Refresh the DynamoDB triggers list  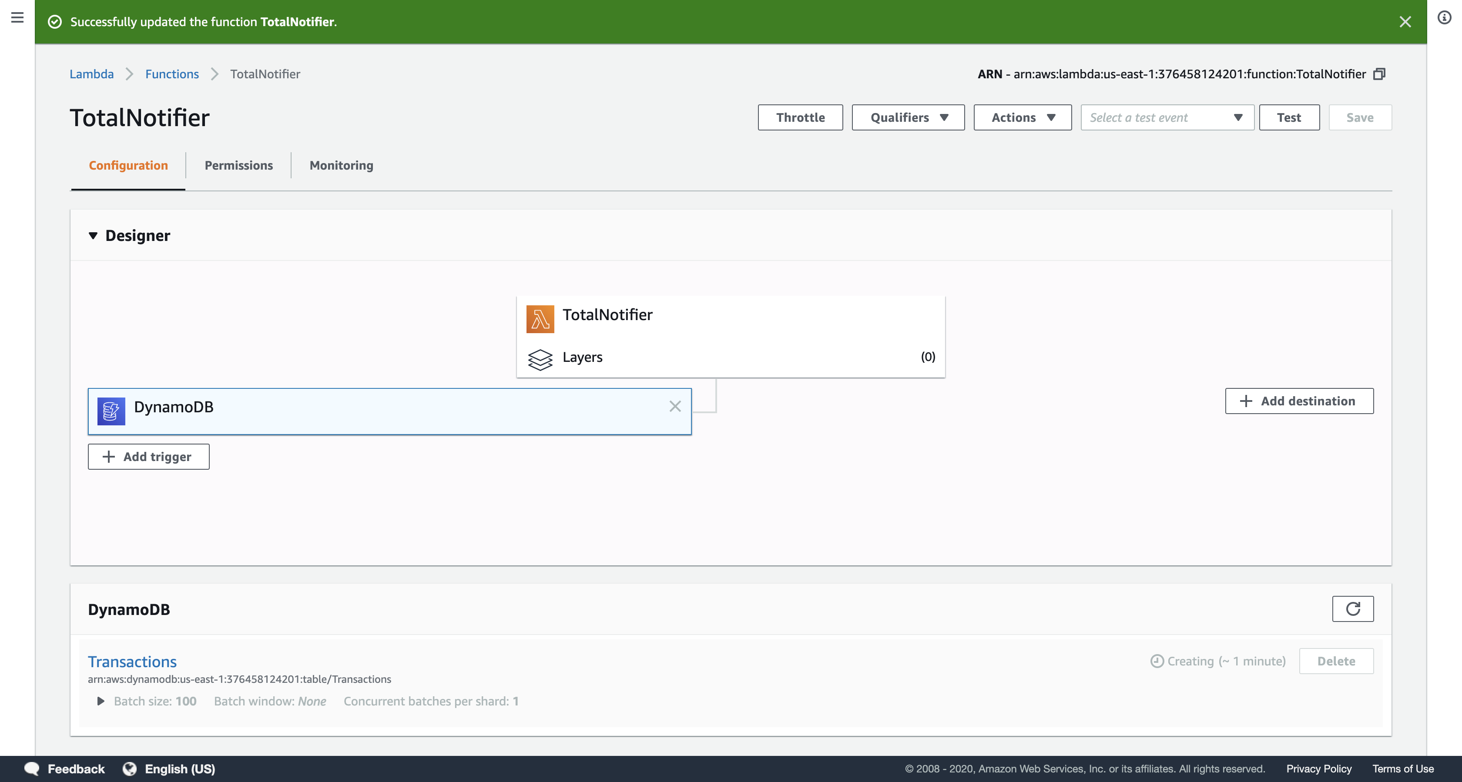[1352, 608]
